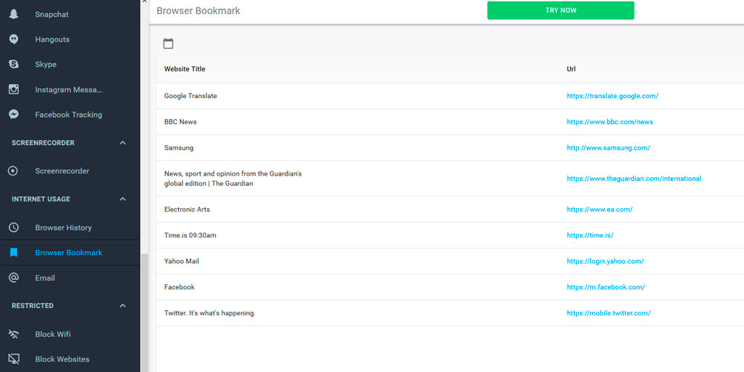Click the Block Wifi crossed-signal icon

coord(13,334)
